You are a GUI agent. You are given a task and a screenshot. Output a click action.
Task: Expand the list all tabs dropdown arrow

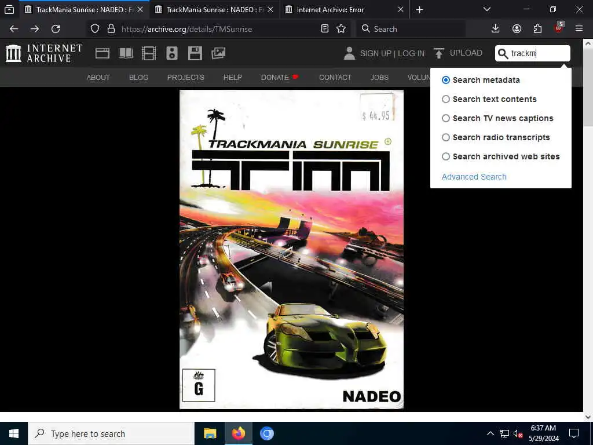click(x=487, y=9)
